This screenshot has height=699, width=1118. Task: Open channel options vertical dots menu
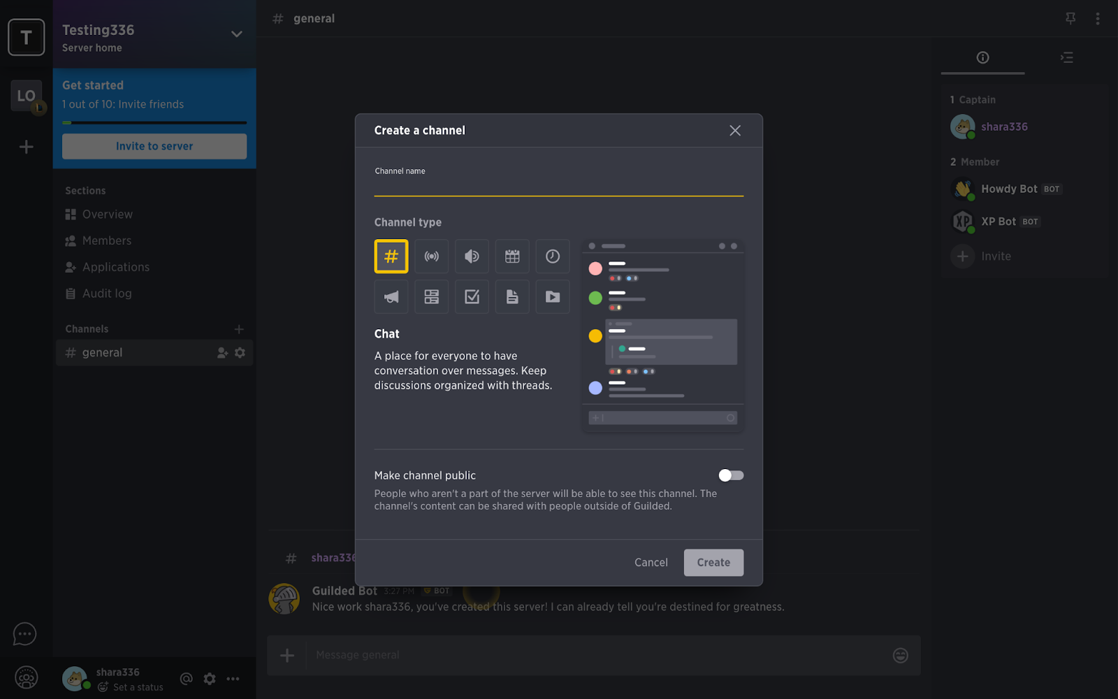click(1098, 19)
